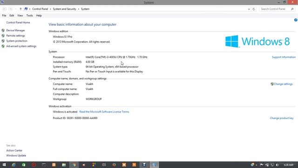Select System and Security in the breadcrumb

click(x=64, y=9)
